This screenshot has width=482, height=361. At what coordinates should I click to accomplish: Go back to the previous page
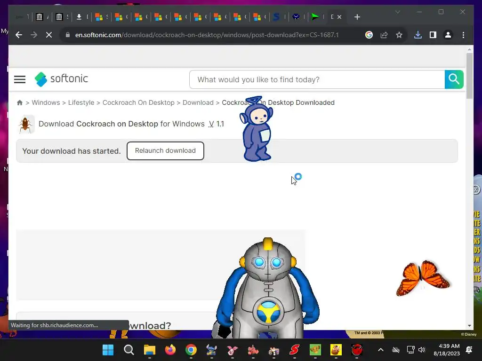coord(19,35)
